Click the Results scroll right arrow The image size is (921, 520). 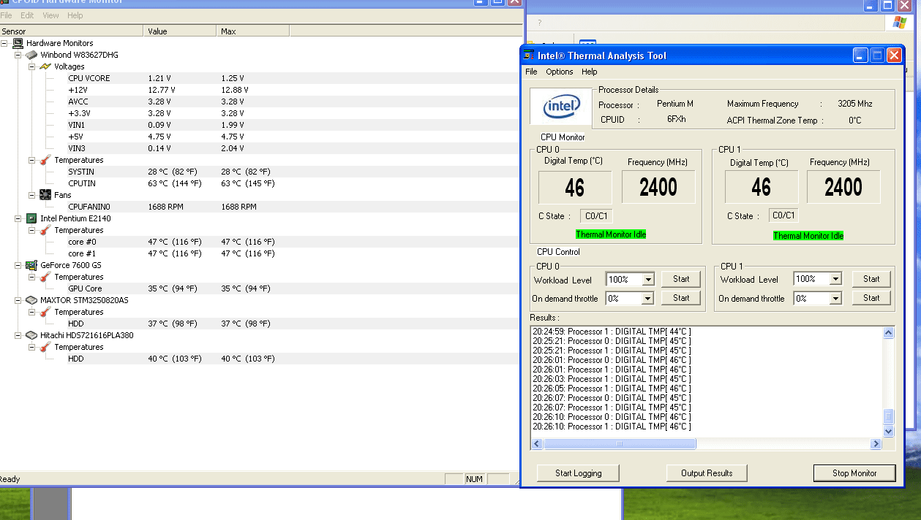click(x=876, y=444)
